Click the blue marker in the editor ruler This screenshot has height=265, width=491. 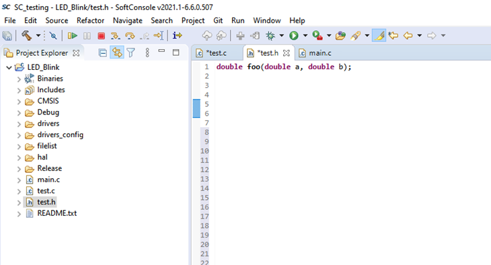point(196,108)
